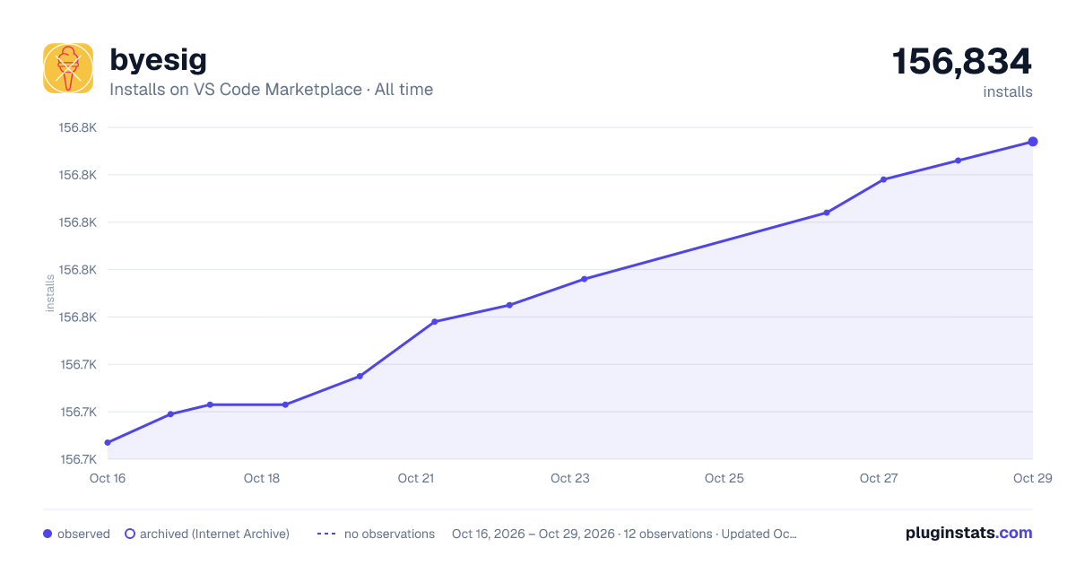Click the Oct 21 x-axis label
Screen dimensions: 1076x565
[x=416, y=478]
